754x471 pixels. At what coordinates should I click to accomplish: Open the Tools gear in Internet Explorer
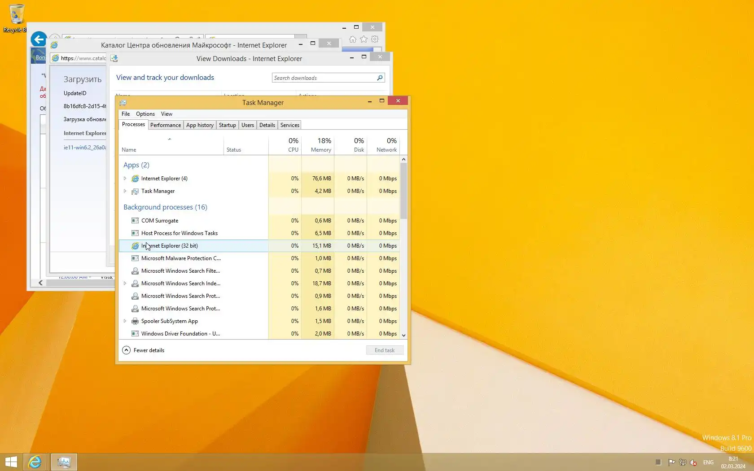coord(375,39)
